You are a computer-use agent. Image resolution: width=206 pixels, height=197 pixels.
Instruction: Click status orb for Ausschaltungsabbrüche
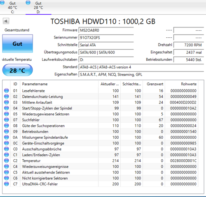(7, 149)
